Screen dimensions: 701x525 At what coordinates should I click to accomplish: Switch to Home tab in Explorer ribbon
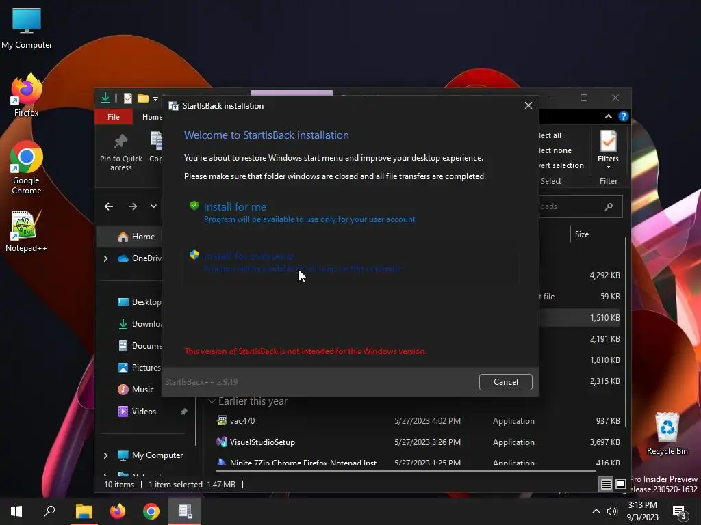point(152,117)
